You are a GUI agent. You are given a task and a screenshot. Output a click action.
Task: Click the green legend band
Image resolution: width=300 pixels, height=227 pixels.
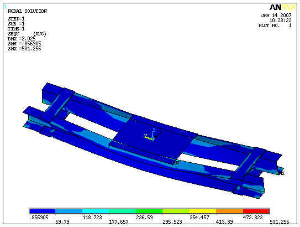click(x=149, y=211)
